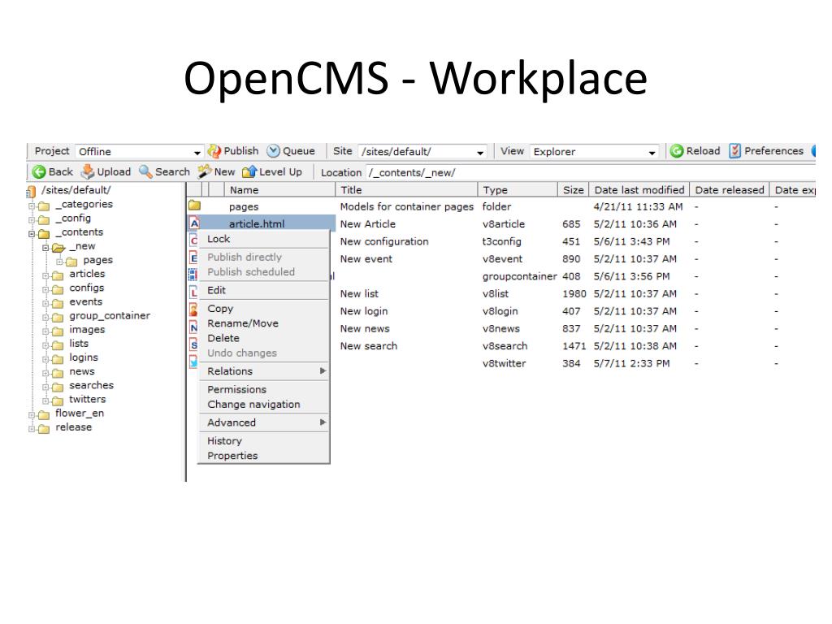The height and width of the screenshot is (624, 832).
Task: Expand the _config tree node
Action: coord(32,219)
